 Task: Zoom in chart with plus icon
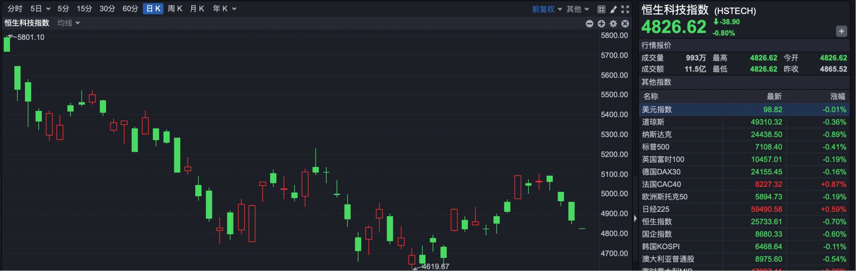pyautogui.click(x=601, y=24)
